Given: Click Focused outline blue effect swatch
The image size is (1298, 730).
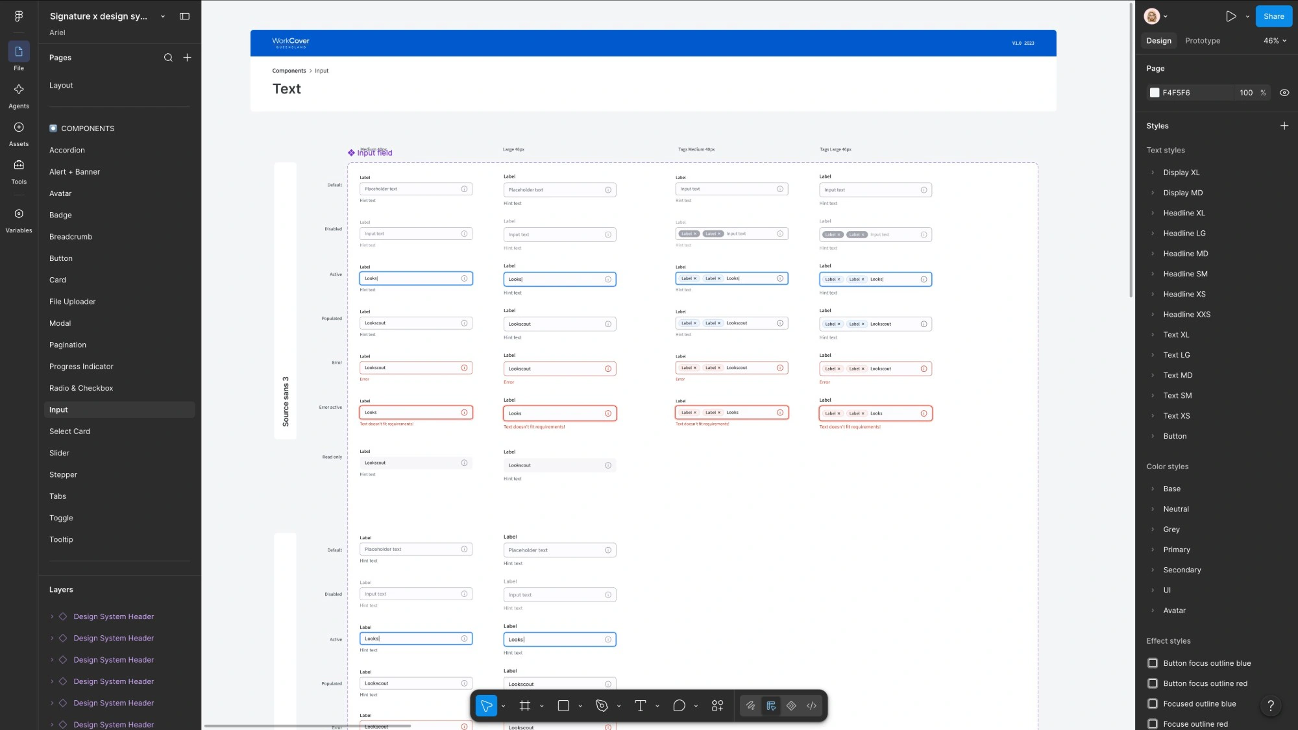Looking at the screenshot, I should point(1153,703).
